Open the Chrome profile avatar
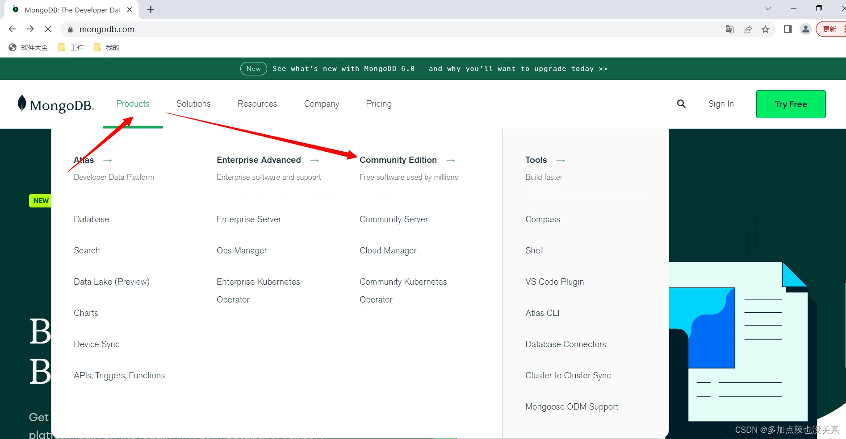 click(x=805, y=29)
